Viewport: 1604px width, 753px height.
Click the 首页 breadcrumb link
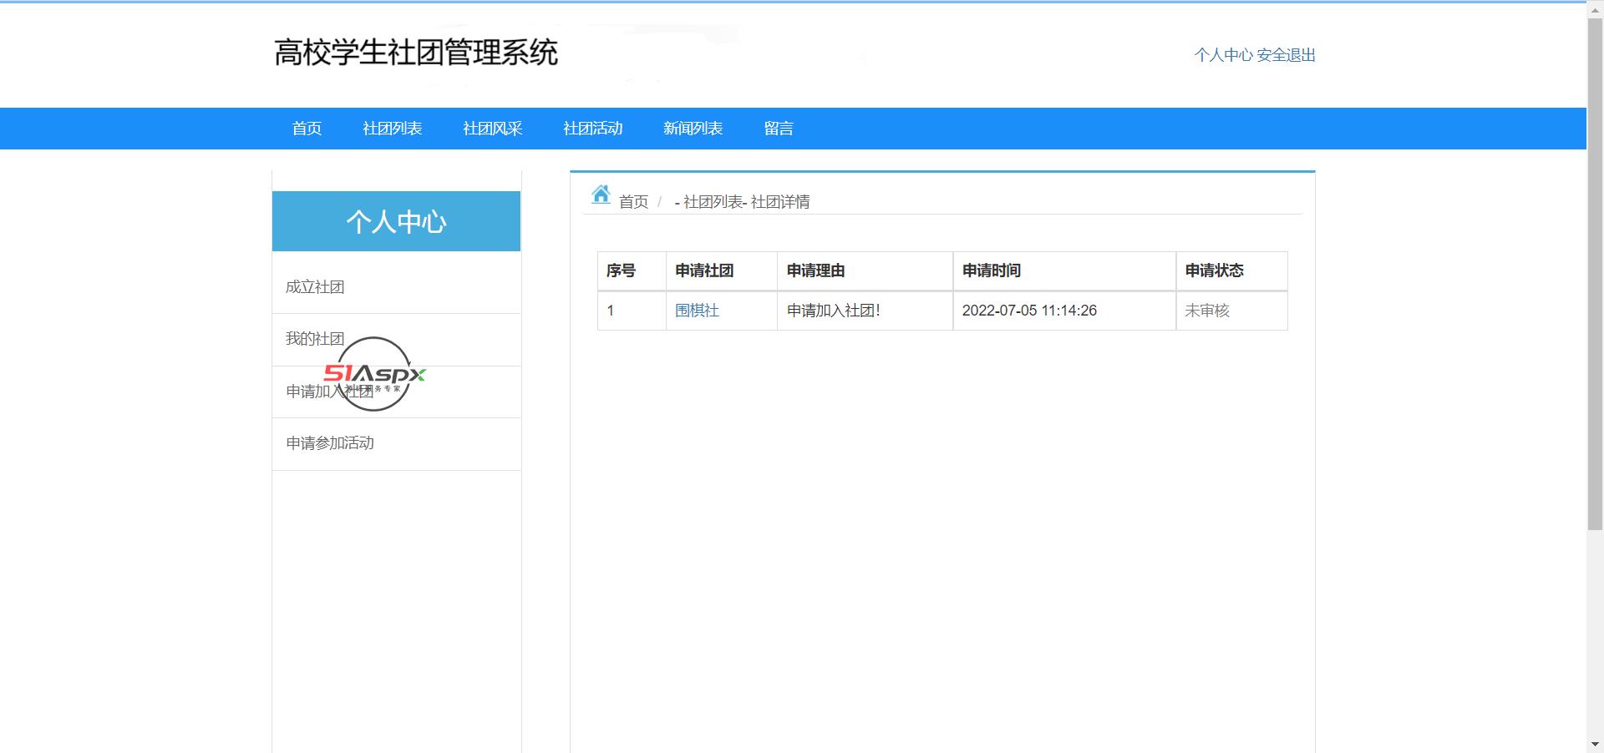[x=633, y=202]
